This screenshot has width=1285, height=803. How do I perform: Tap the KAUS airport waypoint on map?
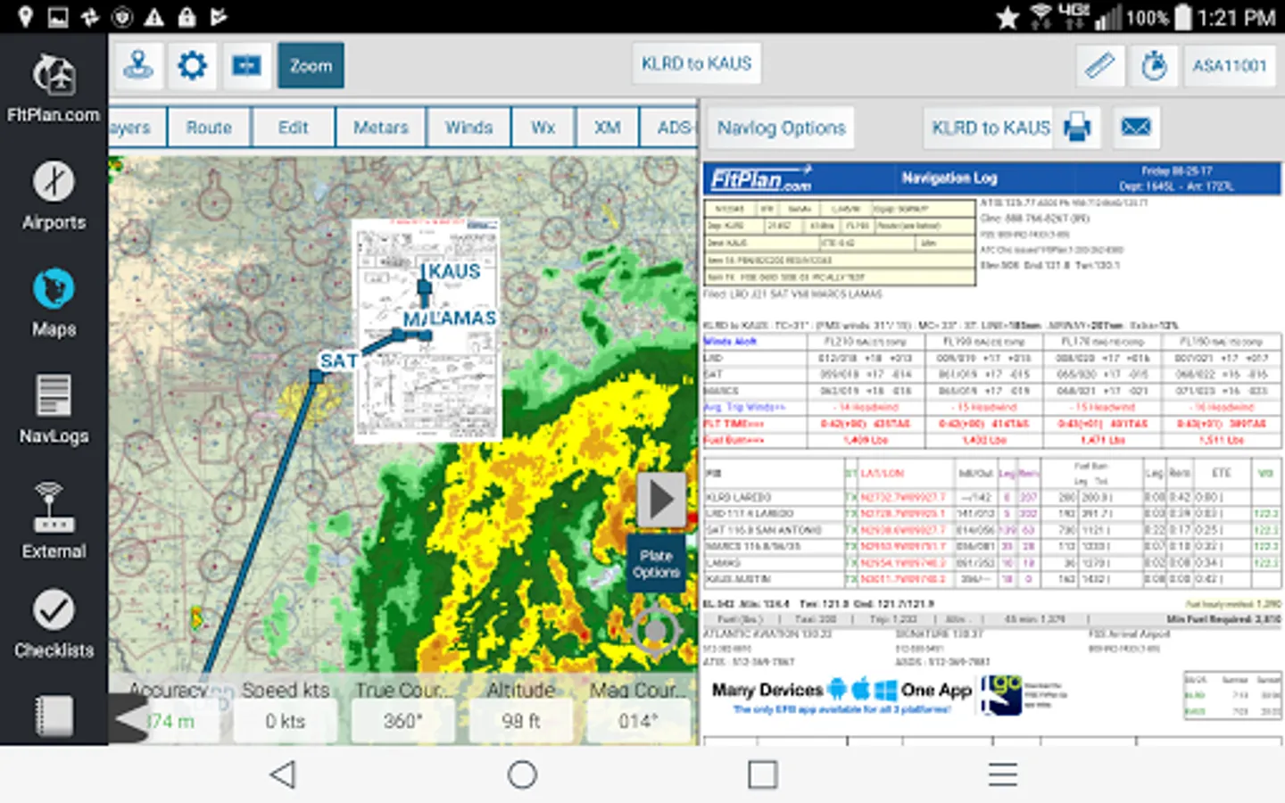coord(426,286)
